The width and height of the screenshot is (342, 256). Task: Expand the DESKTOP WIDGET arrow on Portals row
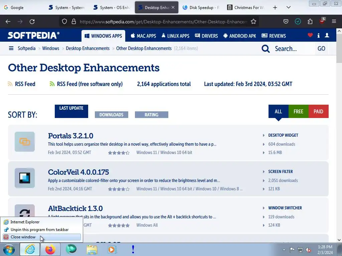click(x=264, y=135)
